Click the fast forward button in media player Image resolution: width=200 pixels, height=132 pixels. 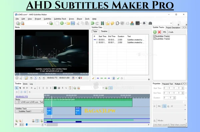pos(44,78)
